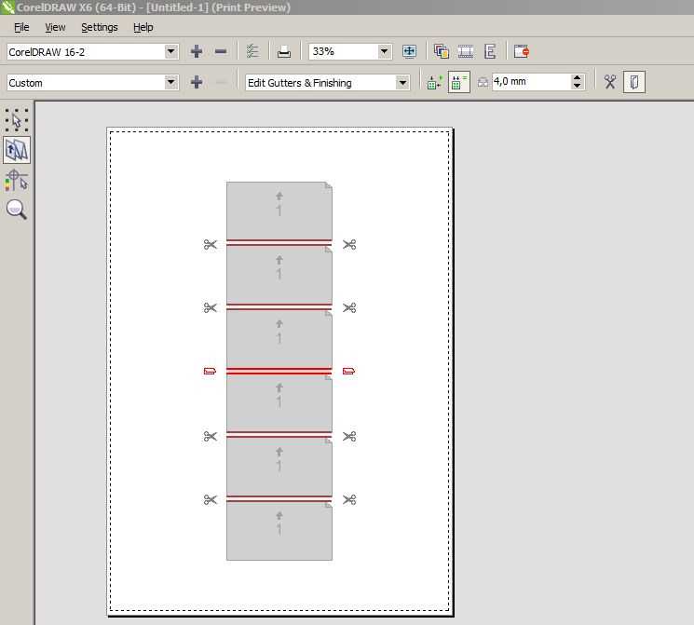Expand the CorelDRAW 16-2 print style dropdown

coord(170,52)
